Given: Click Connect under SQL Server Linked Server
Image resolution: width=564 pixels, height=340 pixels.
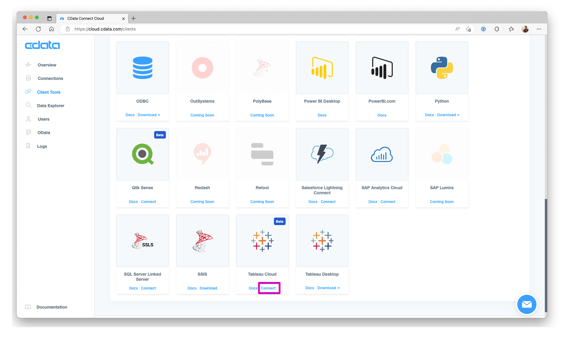Looking at the screenshot, I should tap(148, 288).
